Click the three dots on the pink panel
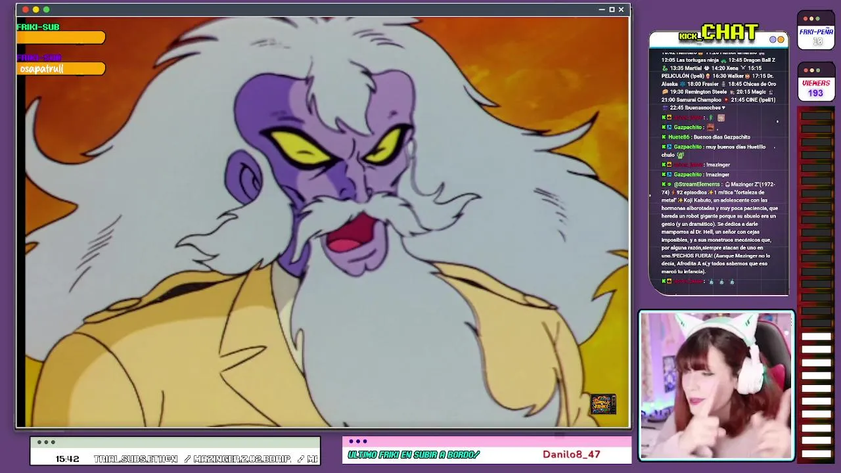Screen dimensions: 841x473 (x=358, y=441)
